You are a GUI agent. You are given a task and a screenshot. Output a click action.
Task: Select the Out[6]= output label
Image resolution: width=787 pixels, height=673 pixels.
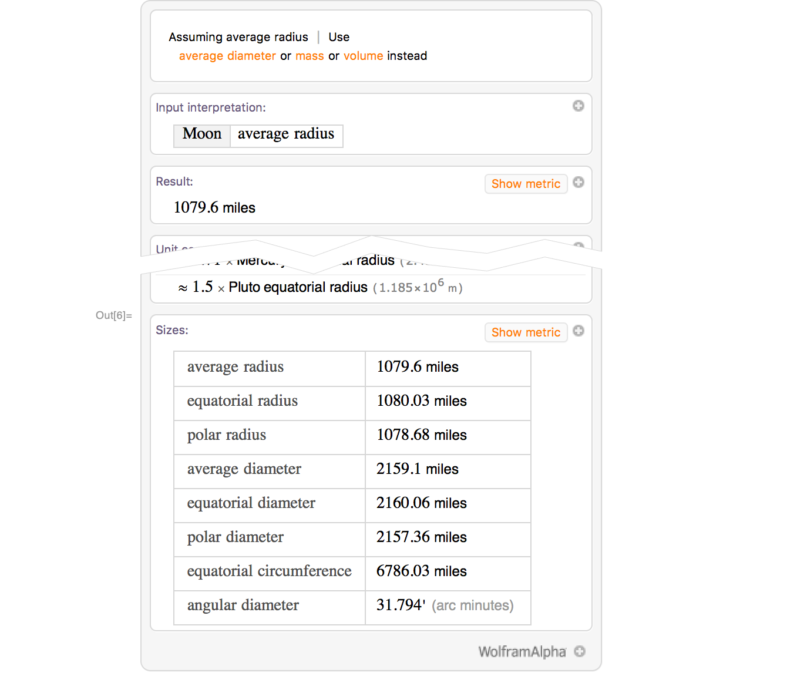click(114, 315)
